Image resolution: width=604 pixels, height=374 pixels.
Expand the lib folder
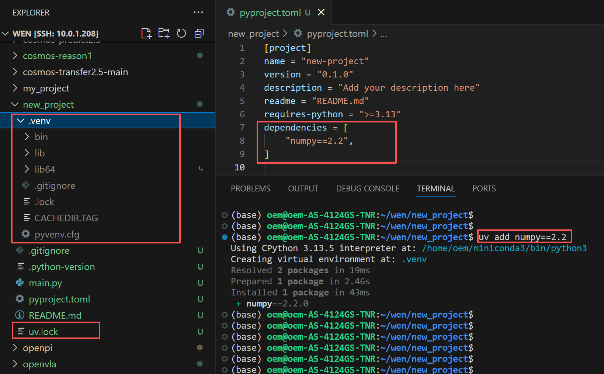tap(27, 153)
